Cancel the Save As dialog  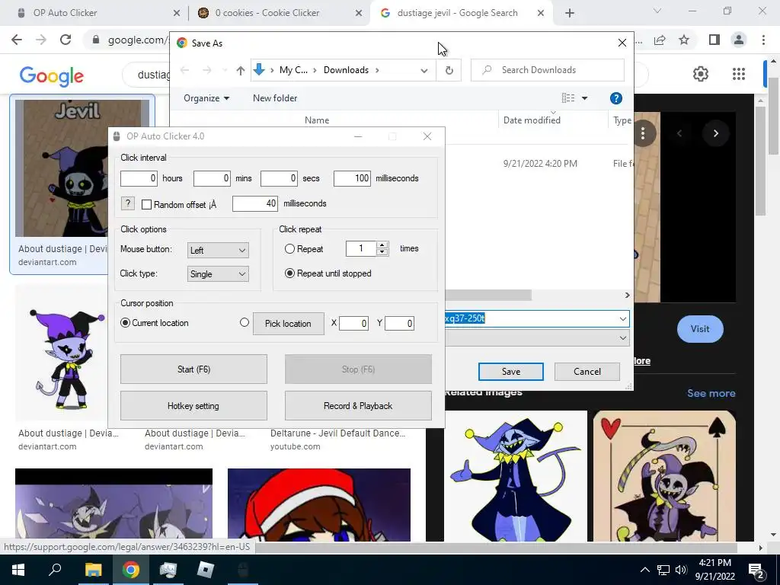click(587, 372)
